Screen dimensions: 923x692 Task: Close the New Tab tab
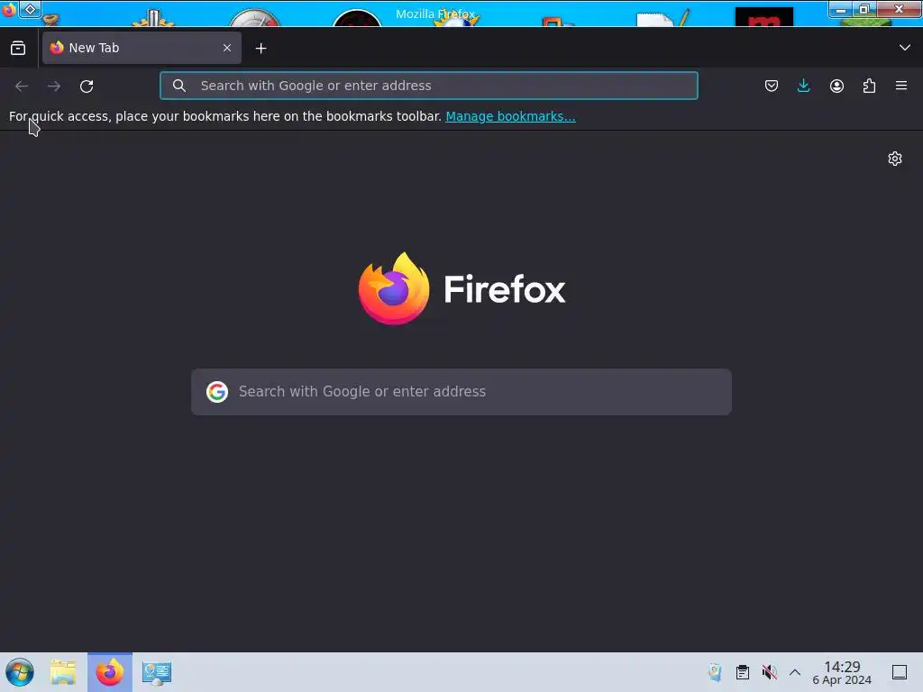tap(227, 48)
